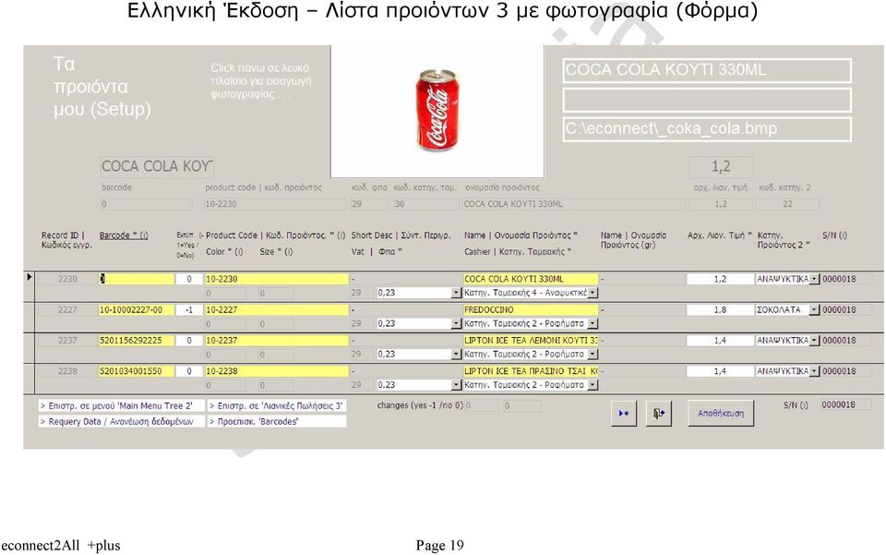Go back to 'Λιανικές Πωλήσεις 3'
The image size is (886, 555).
tap(276, 405)
